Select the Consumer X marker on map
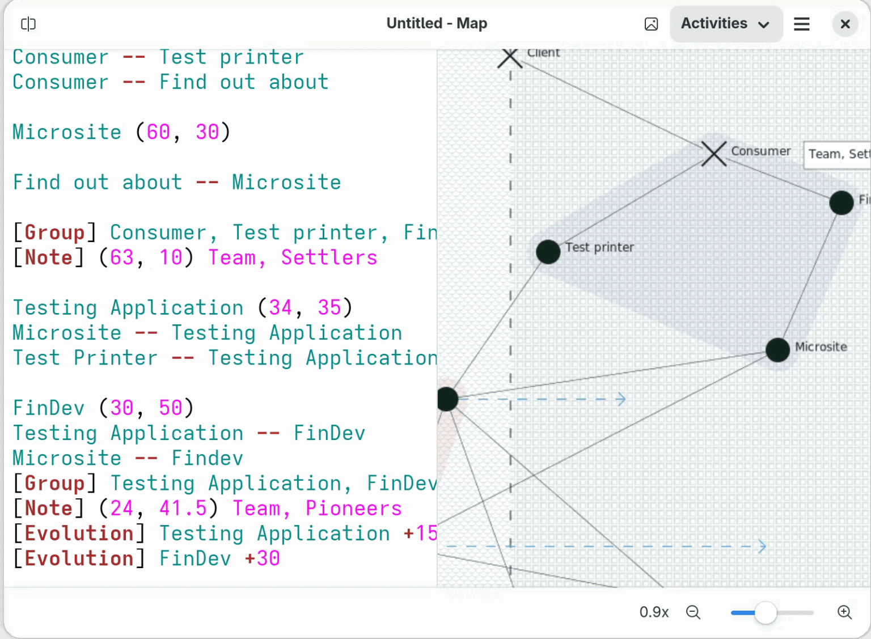871x639 pixels. point(714,154)
